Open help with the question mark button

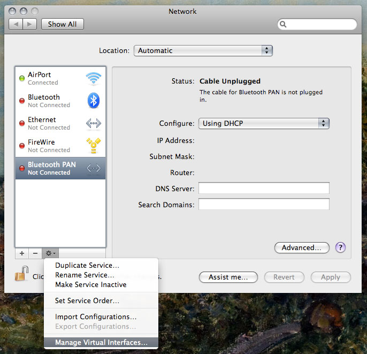[340, 247]
